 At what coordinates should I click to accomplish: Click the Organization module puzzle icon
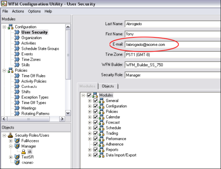17,38
